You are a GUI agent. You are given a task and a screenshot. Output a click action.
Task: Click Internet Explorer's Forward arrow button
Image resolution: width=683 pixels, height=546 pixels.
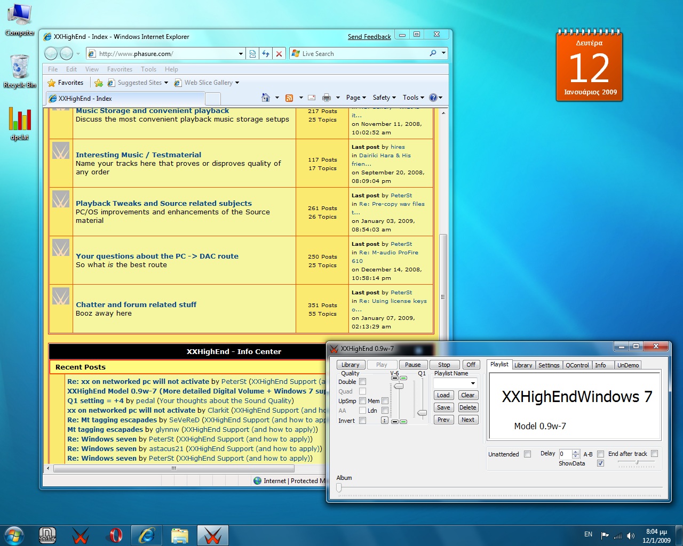point(66,53)
